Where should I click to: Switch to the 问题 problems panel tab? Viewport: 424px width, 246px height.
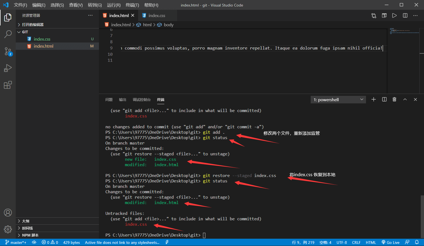tap(109, 100)
